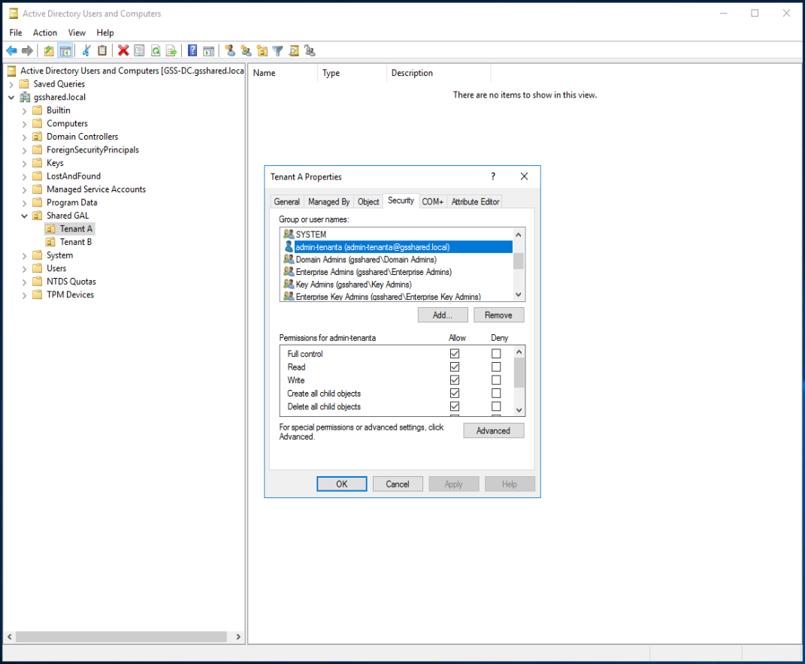805x664 pixels.
Task: Select Domain Admins in the group list
Action: click(x=365, y=259)
